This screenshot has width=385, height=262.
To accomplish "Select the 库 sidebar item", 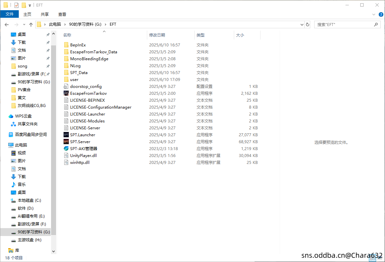I will [17, 250].
